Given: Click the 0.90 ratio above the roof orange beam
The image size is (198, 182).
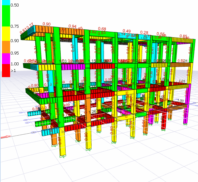Looking at the screenshot, I should coord(47,24).
